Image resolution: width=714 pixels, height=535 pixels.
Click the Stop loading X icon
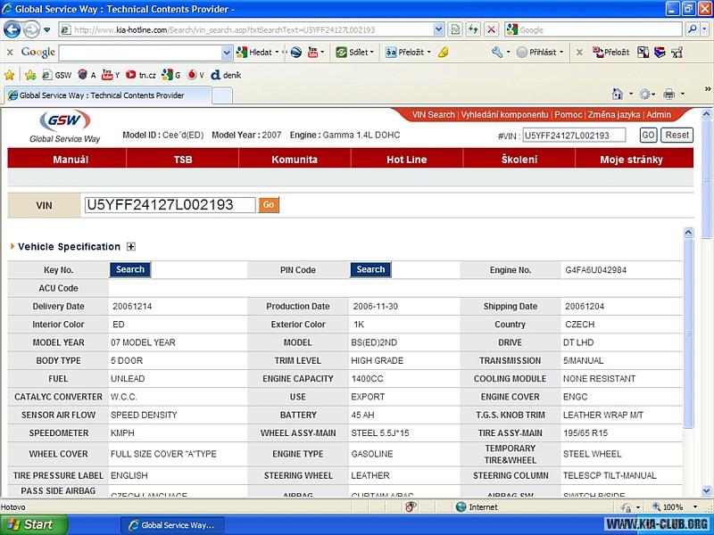click(491, 29)
